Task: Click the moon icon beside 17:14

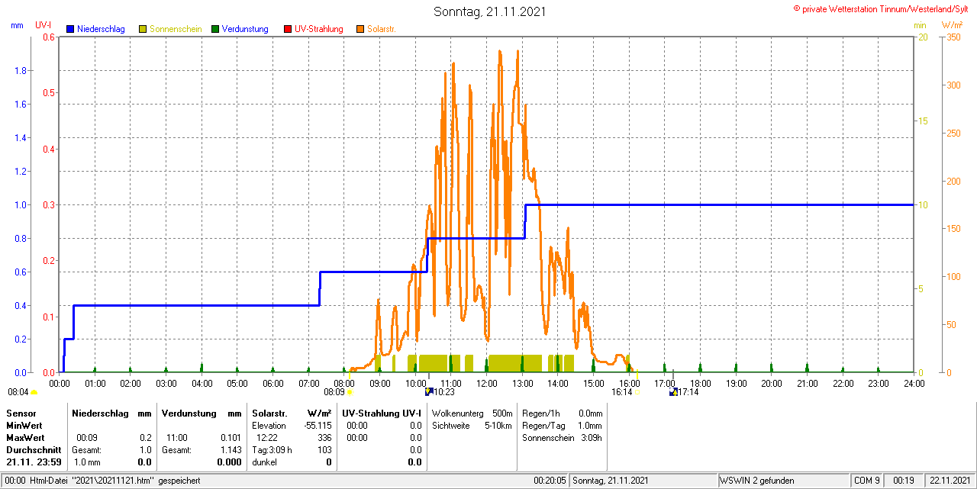Action: pos(673,392)
